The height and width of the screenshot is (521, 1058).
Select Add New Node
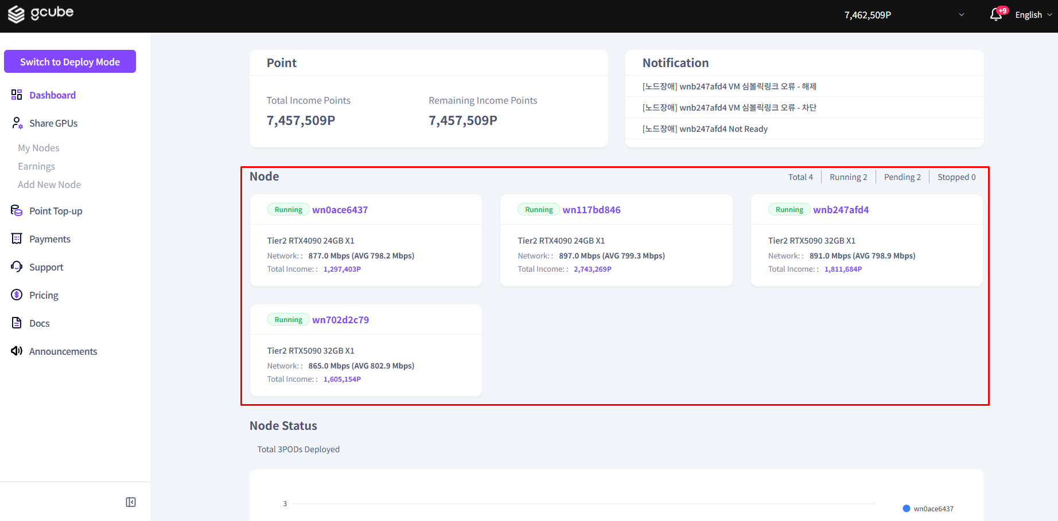(49, 185)
